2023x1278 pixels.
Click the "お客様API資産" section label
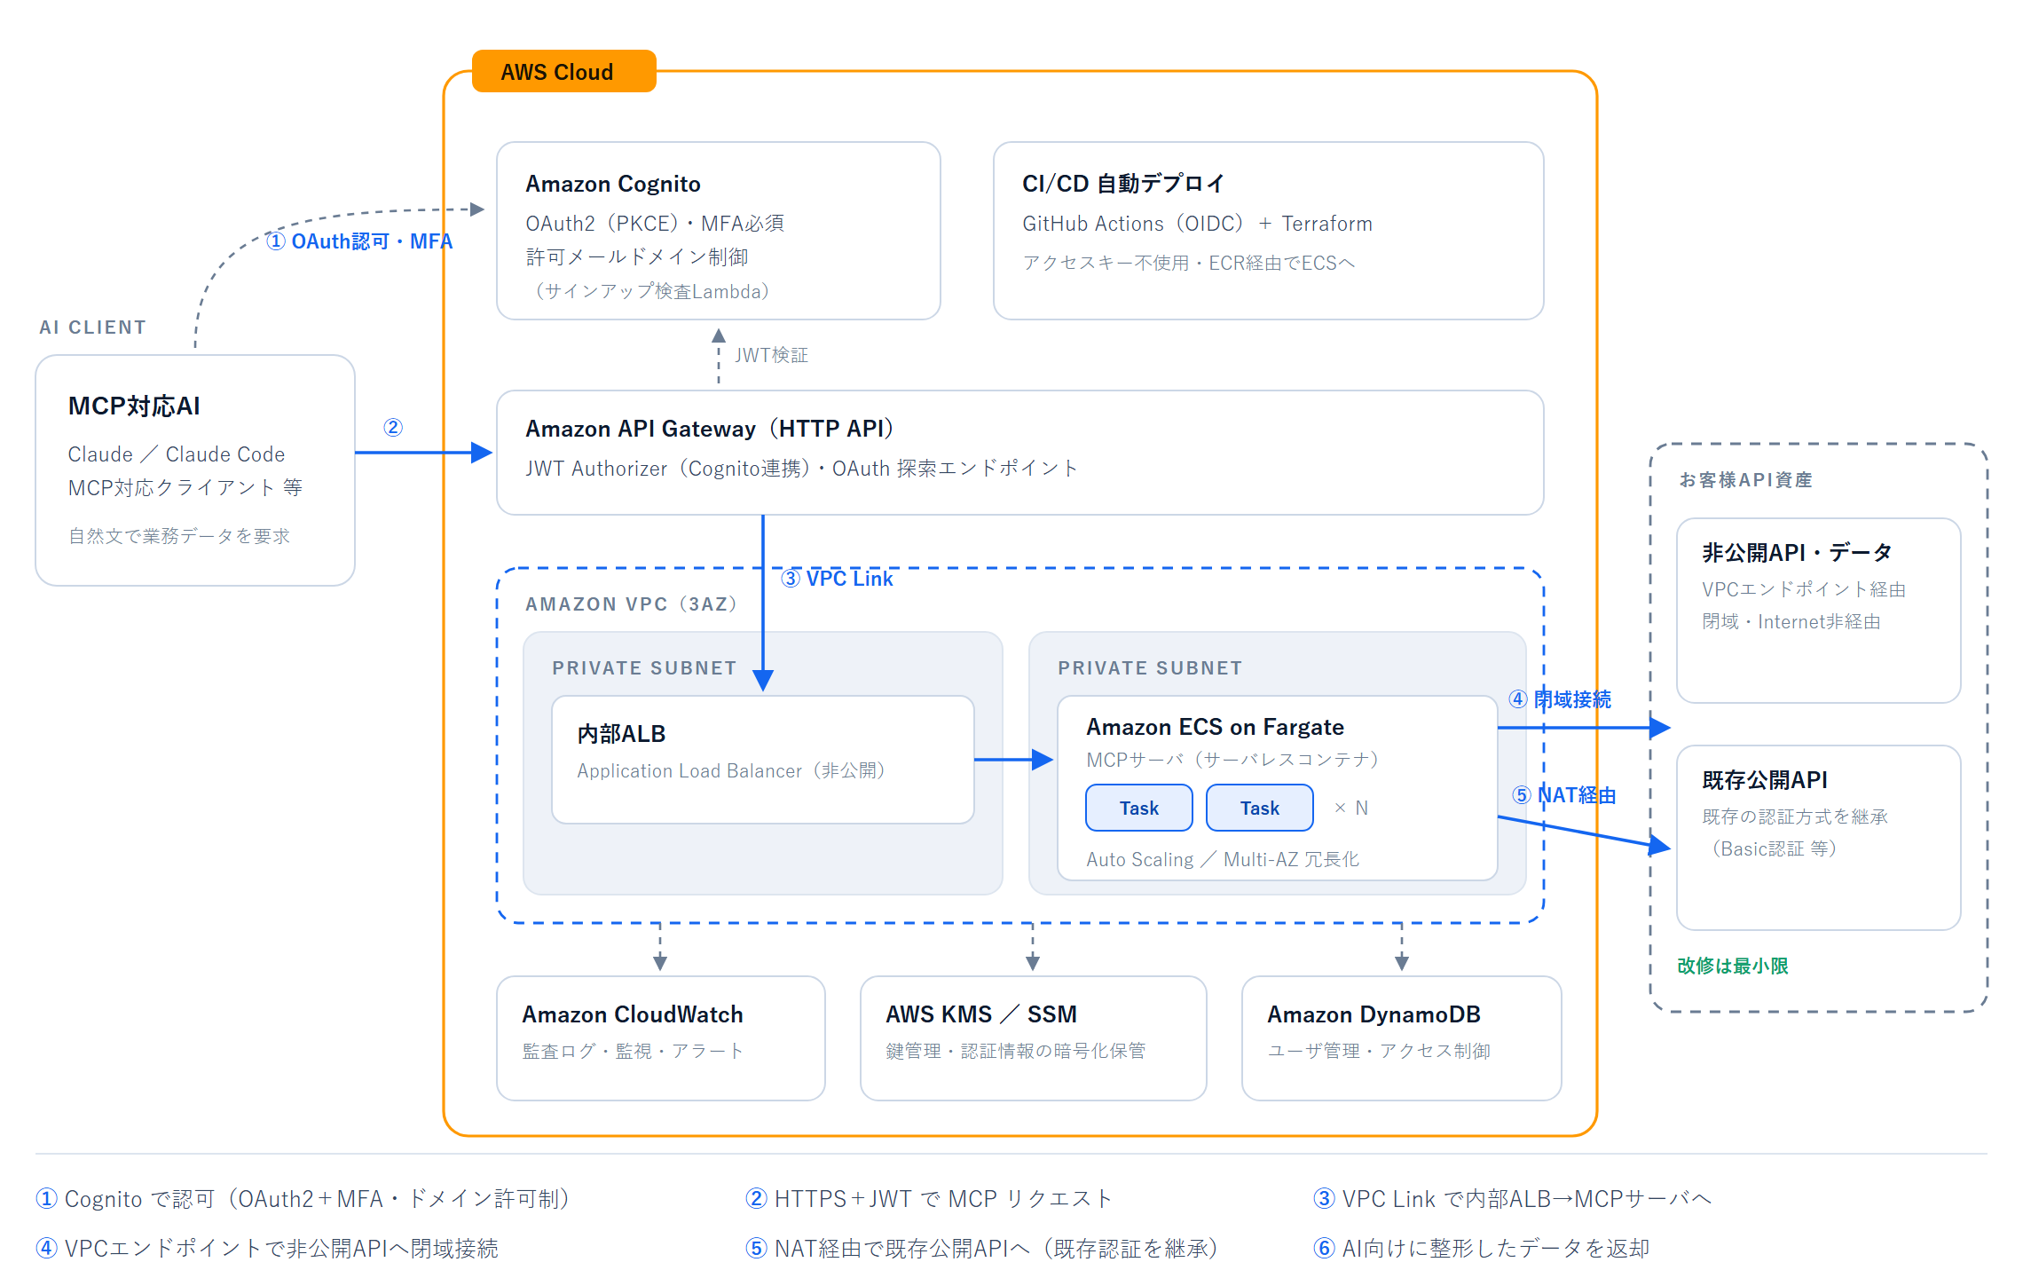(1745, 480)
